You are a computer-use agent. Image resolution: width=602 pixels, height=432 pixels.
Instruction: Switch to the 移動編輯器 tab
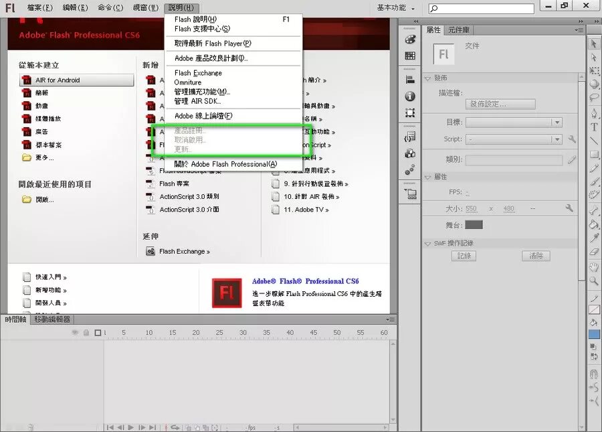(52, 319)
